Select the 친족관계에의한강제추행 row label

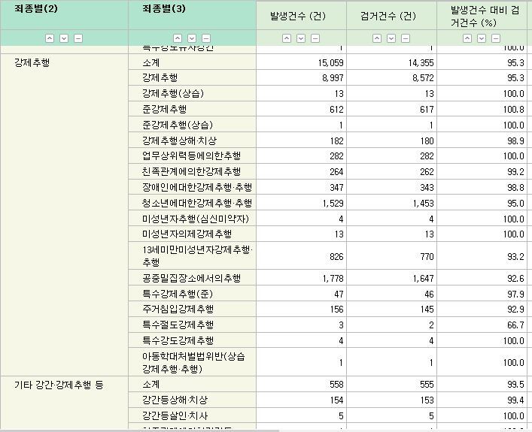point(191,171)
